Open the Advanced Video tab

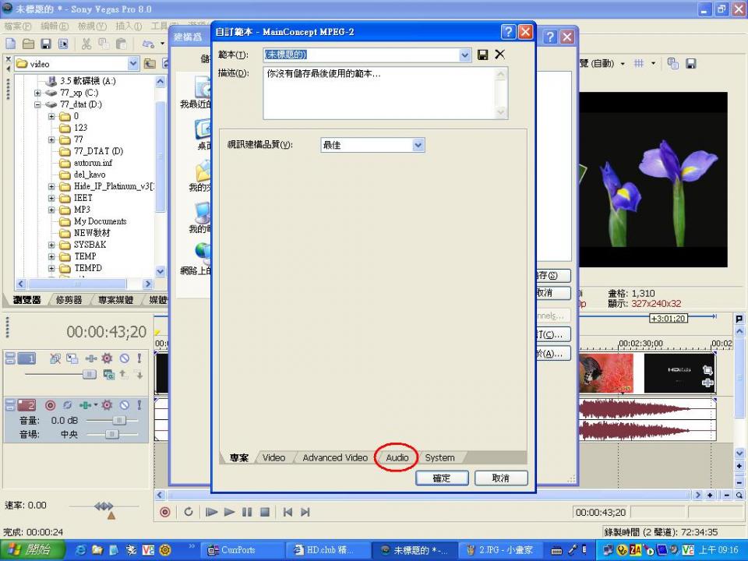[x=334, y=457]
